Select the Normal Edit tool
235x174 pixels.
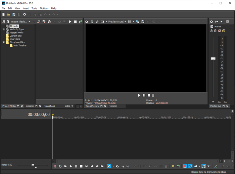[109, 166]
